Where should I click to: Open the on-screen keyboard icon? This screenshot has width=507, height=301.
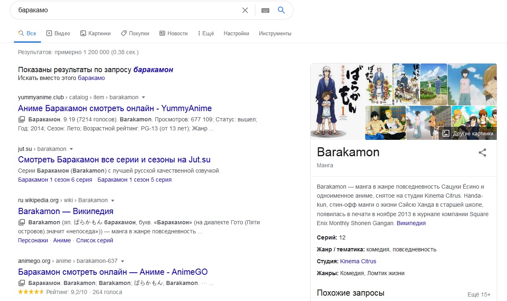pyautogui.click(x=265, y=10)
